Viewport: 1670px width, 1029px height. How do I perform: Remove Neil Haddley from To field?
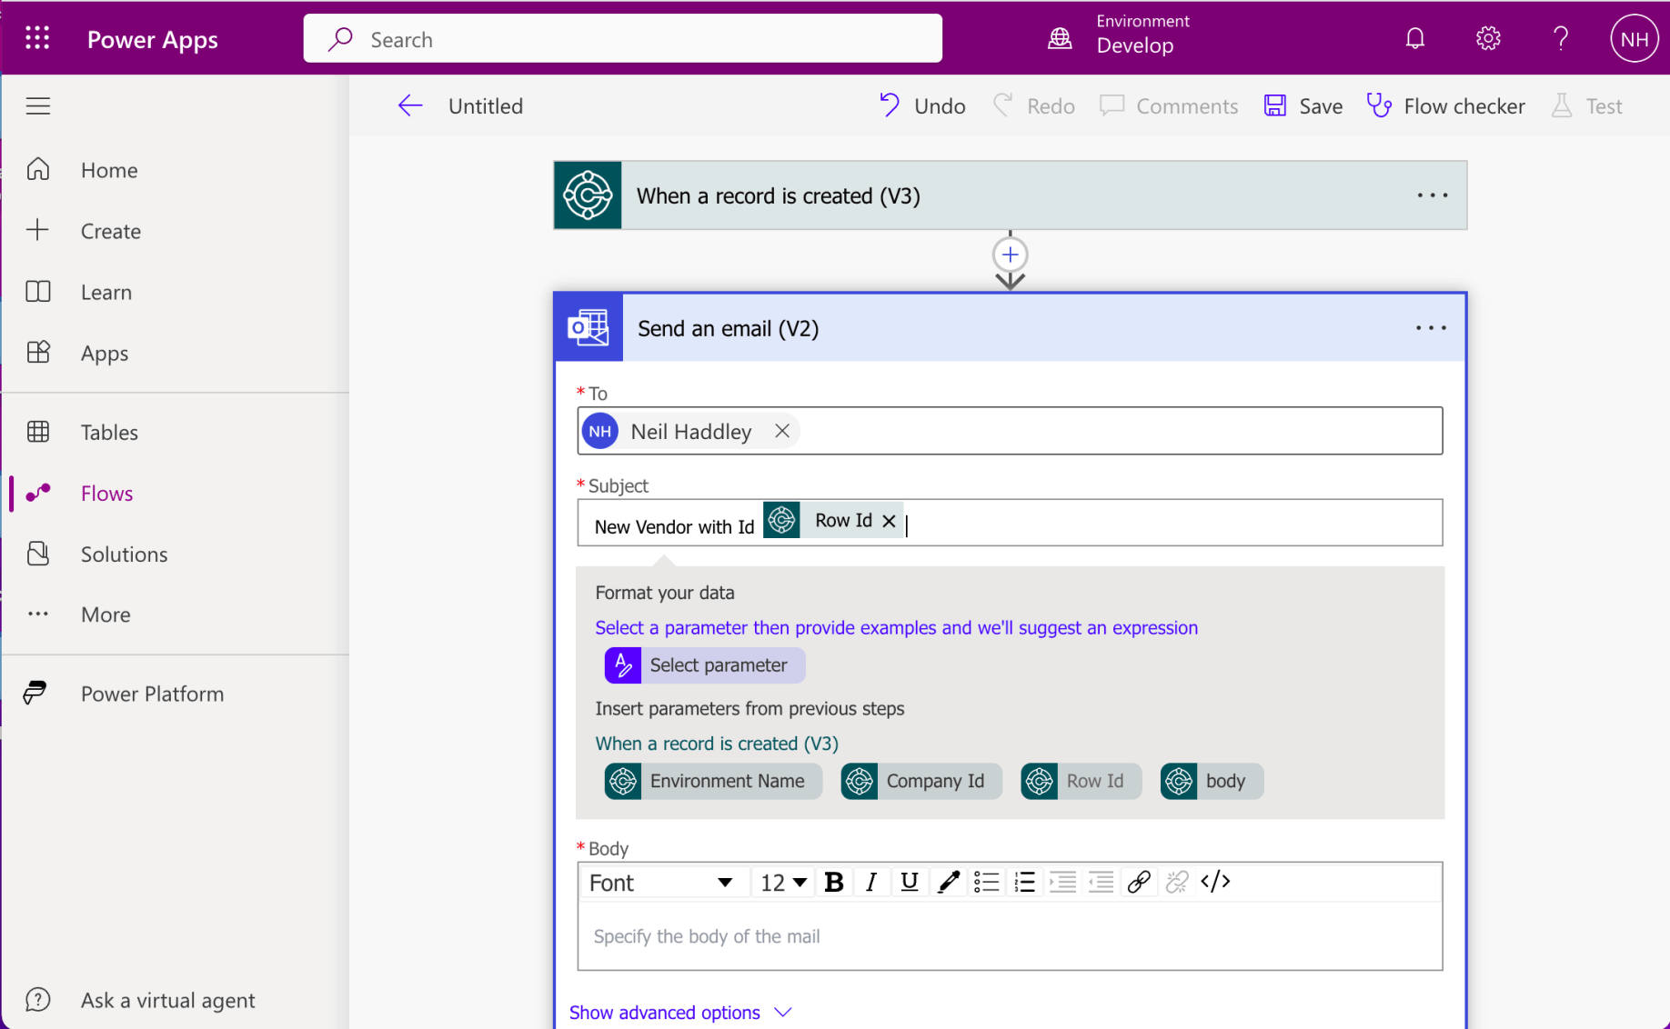point(782,431)
